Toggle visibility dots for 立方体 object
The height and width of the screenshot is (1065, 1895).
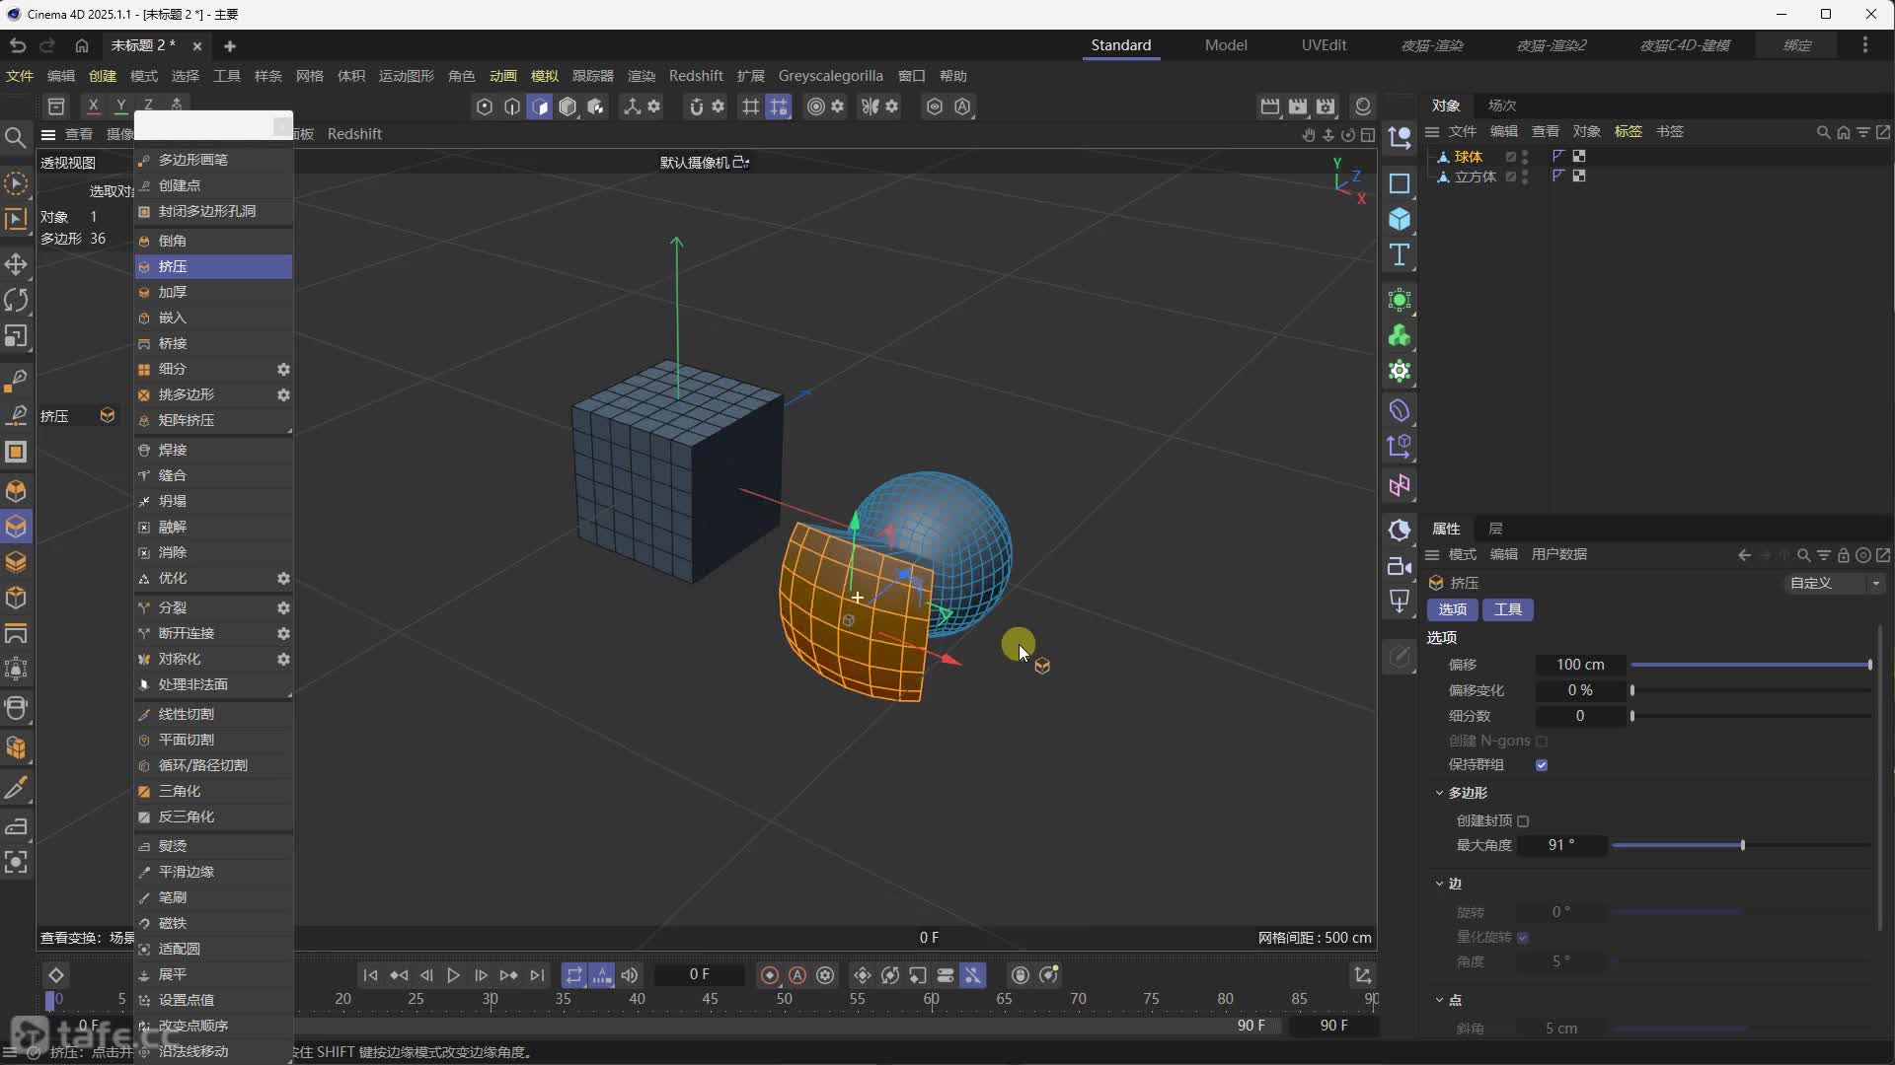[1526, 177]
